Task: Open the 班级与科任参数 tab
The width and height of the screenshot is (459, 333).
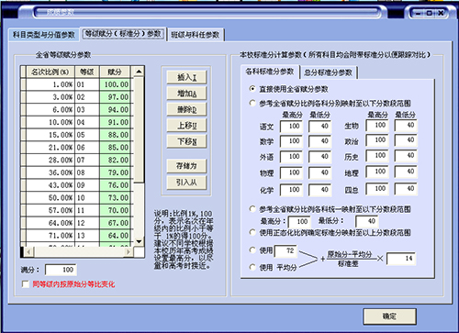Action: [196, 35]
